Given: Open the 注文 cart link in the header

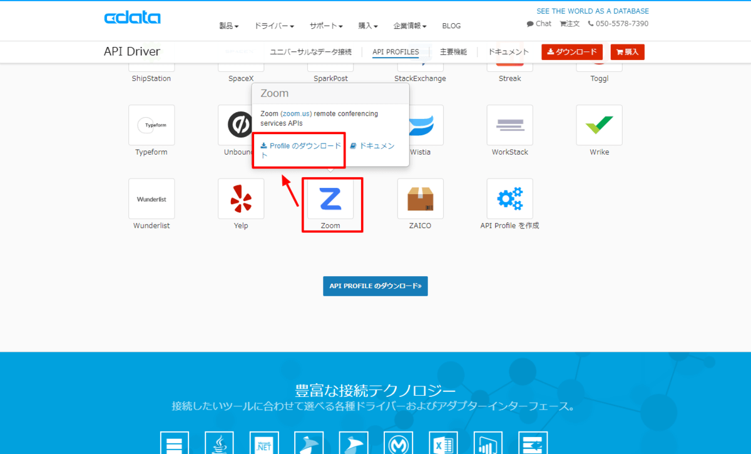Looking at the screenshot, I should coord(570,24).
